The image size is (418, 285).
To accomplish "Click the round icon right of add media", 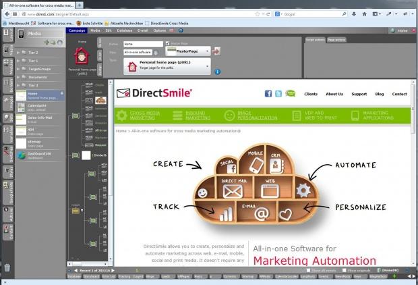I will pyautogui.click(x=60, y=42).
